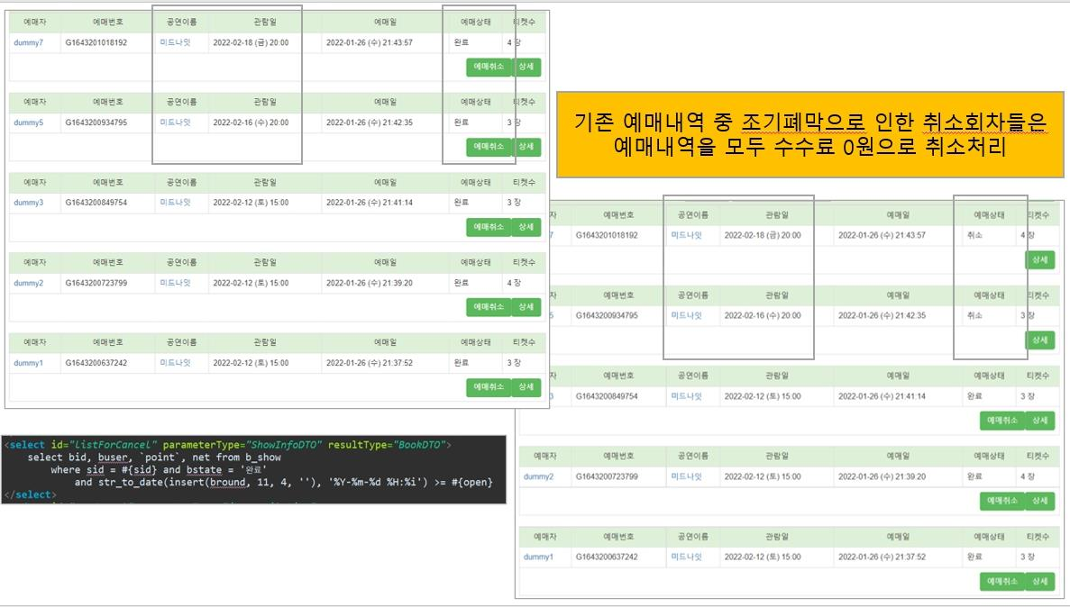
Task: Open 상세 for dummy7 in left list
Action: [x=526, y=67]
